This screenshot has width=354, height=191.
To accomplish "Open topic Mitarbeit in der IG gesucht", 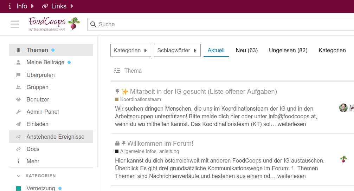I will tap(203, 92).
